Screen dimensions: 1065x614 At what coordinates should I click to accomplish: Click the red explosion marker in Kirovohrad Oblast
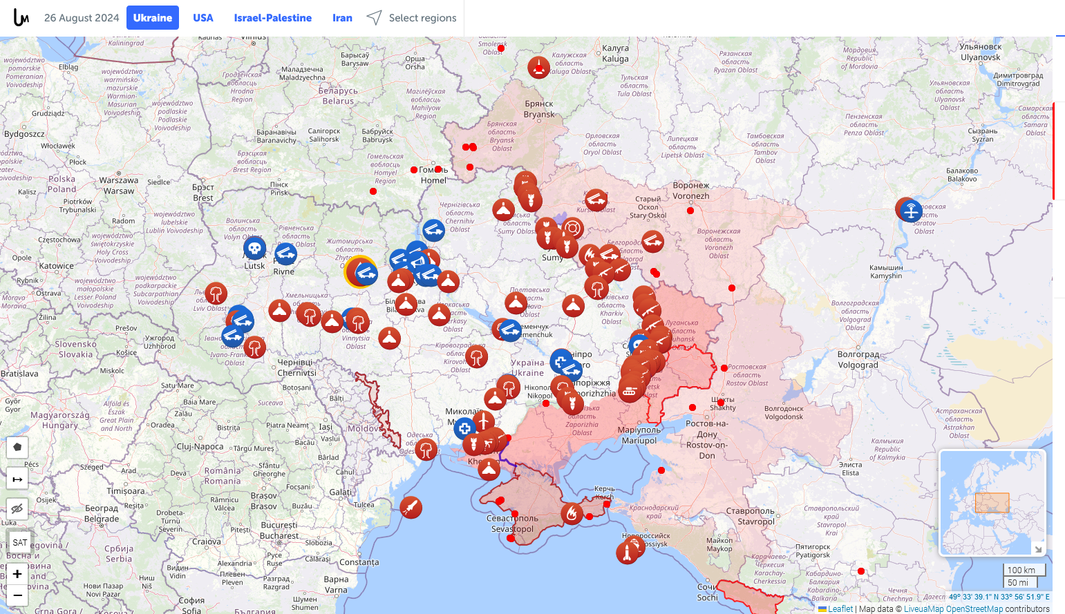pos(476,356)
